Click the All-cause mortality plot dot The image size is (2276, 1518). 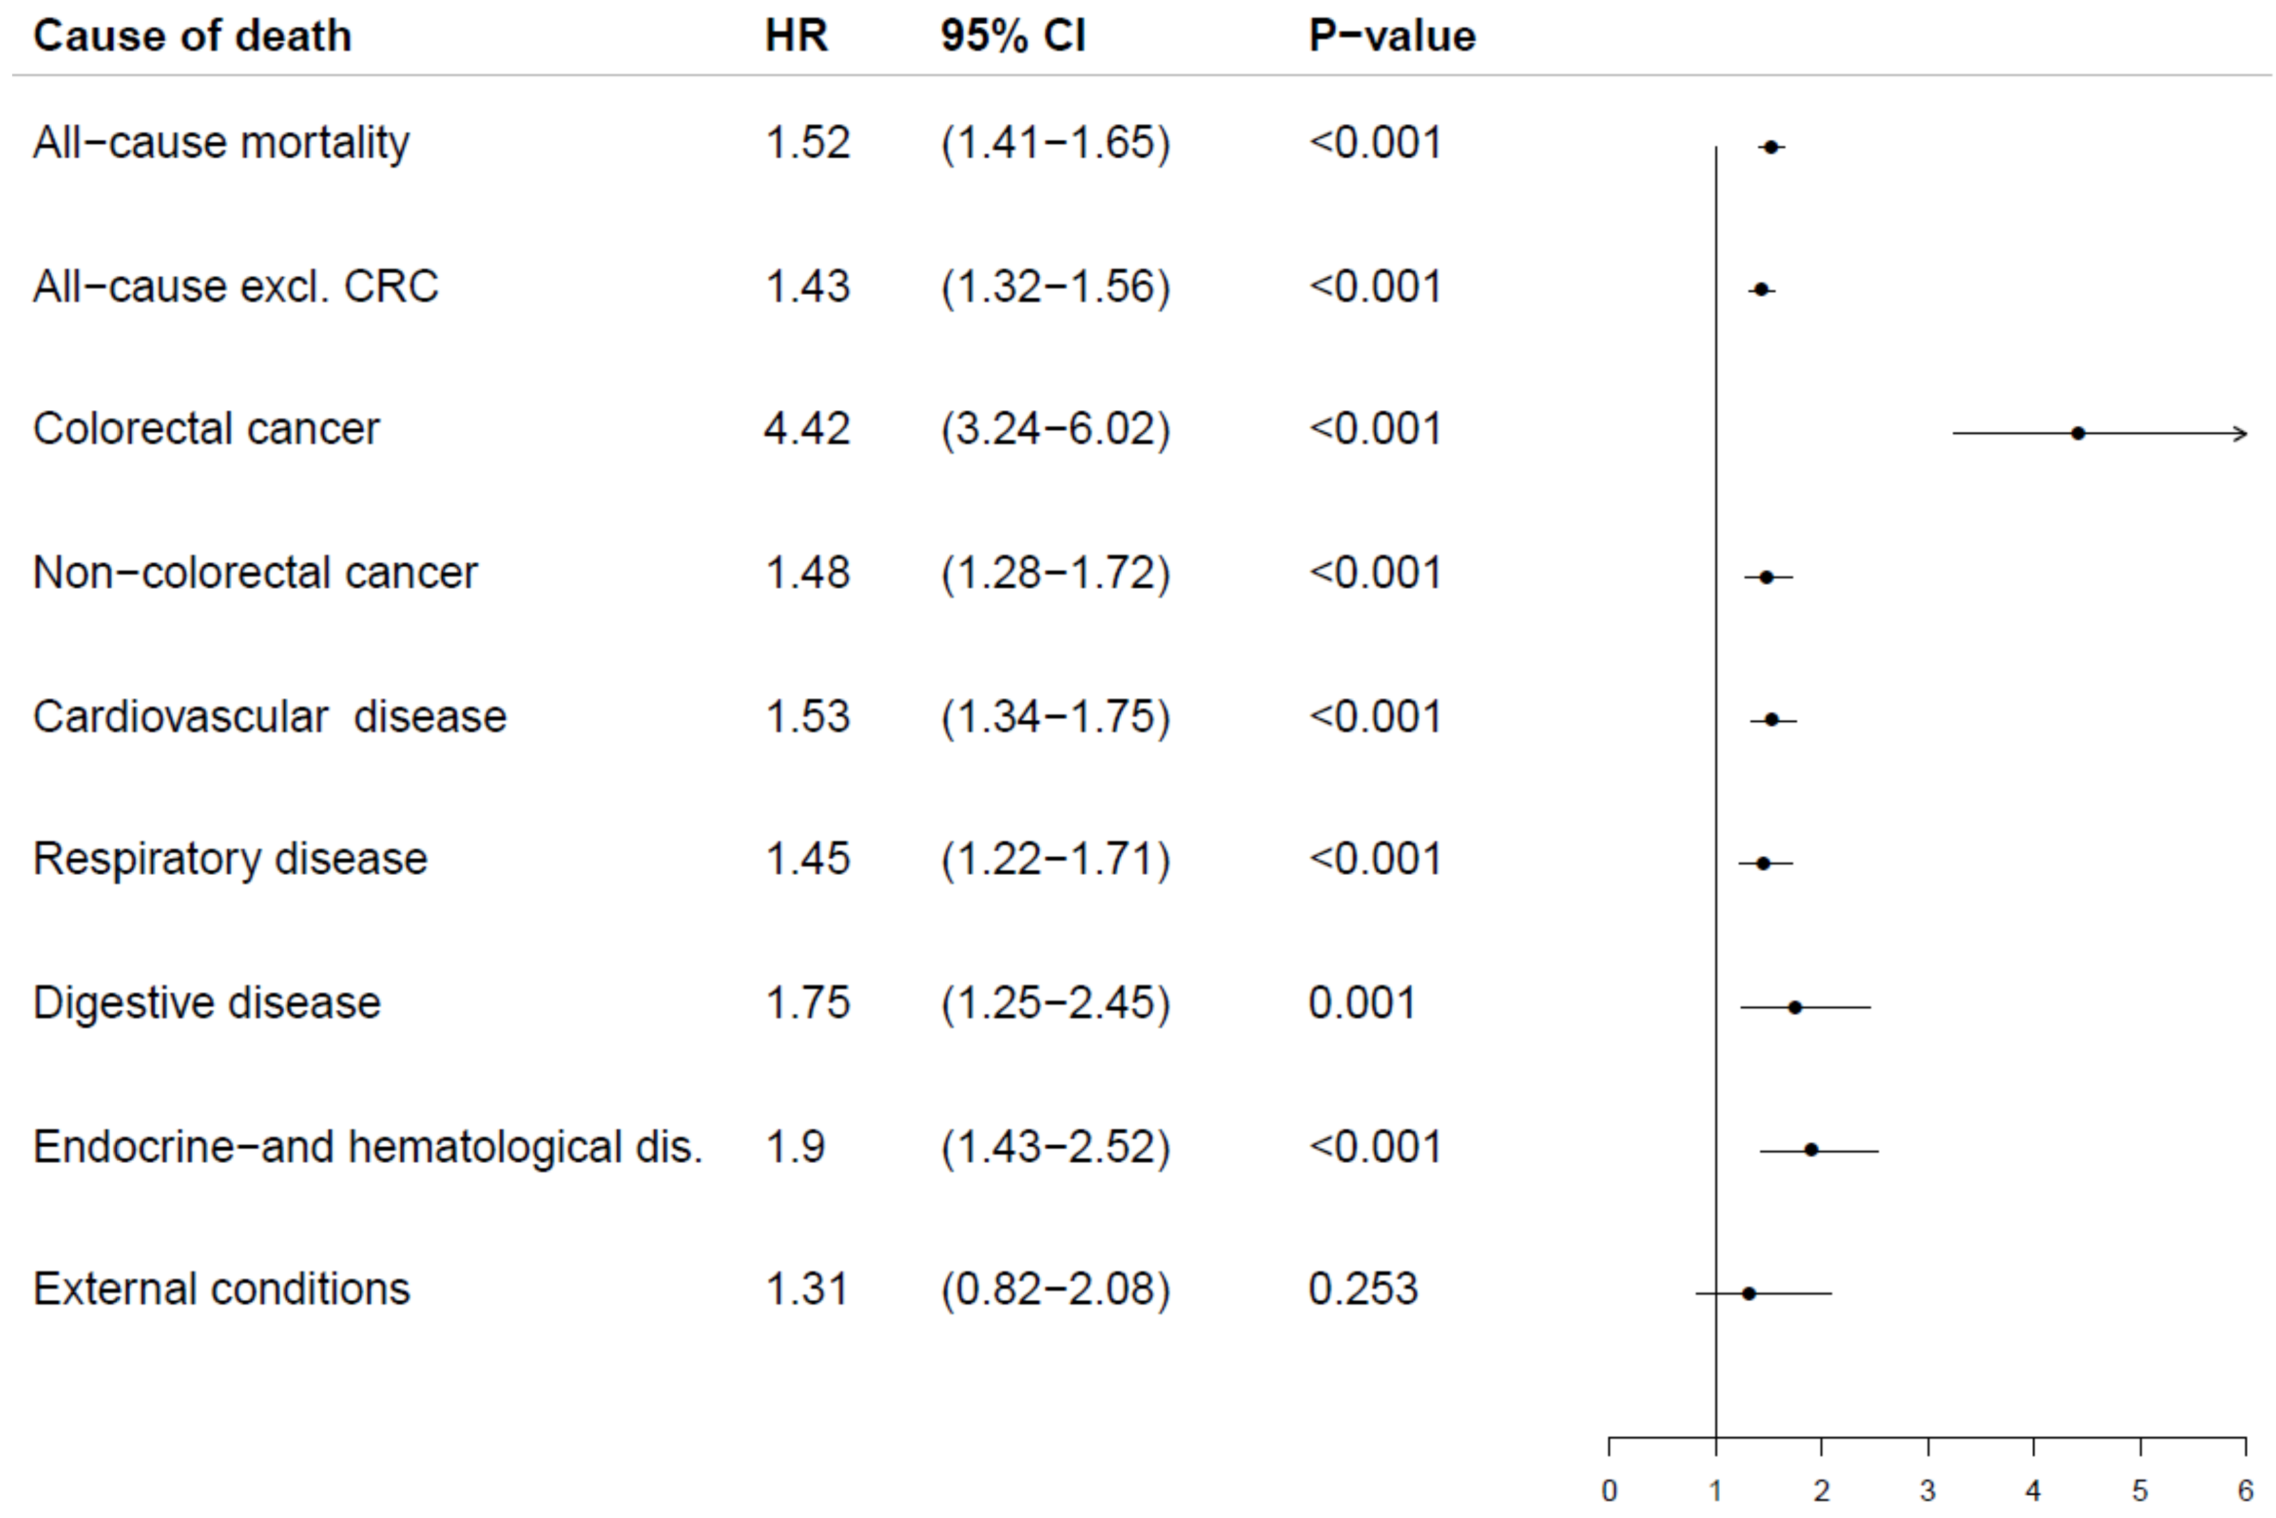[1770, 147]
